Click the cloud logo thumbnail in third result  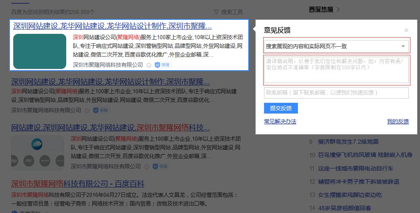38,153
